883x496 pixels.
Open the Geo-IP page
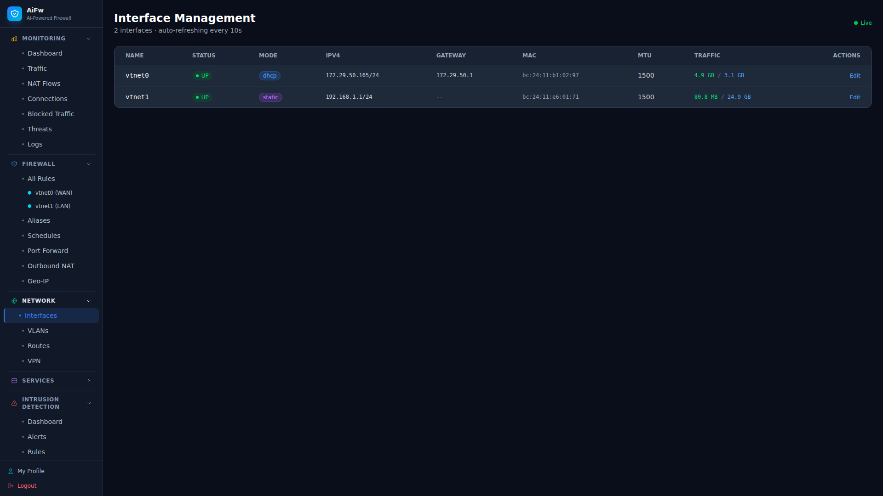51,281
